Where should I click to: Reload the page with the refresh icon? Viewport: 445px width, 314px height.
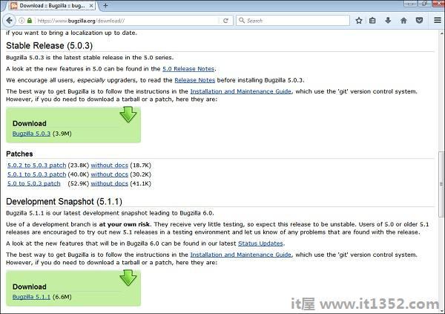225,21
